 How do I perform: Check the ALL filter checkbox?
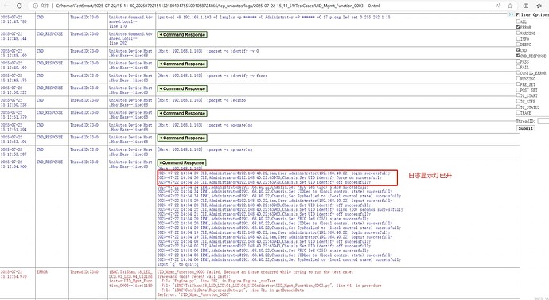pyautogui.click(x=518, y=21)
